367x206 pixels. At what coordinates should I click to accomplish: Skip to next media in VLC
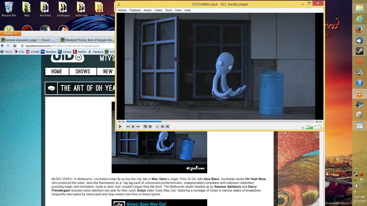pos(138,127)
